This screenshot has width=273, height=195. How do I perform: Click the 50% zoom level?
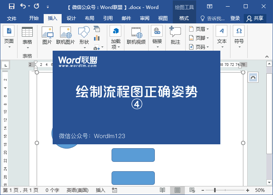coord(260,190)
